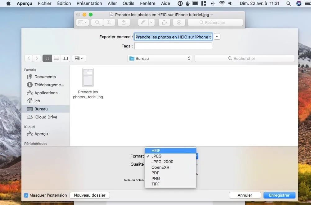Open the Fichier menu

click(x=44, y=3)
